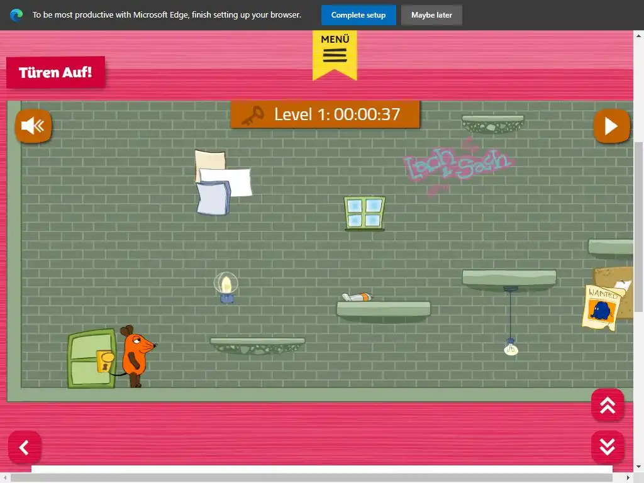This screenshot has width=644, height=483.
Task: Click the green framed window on the wall
Action: [x=365, y=214]
